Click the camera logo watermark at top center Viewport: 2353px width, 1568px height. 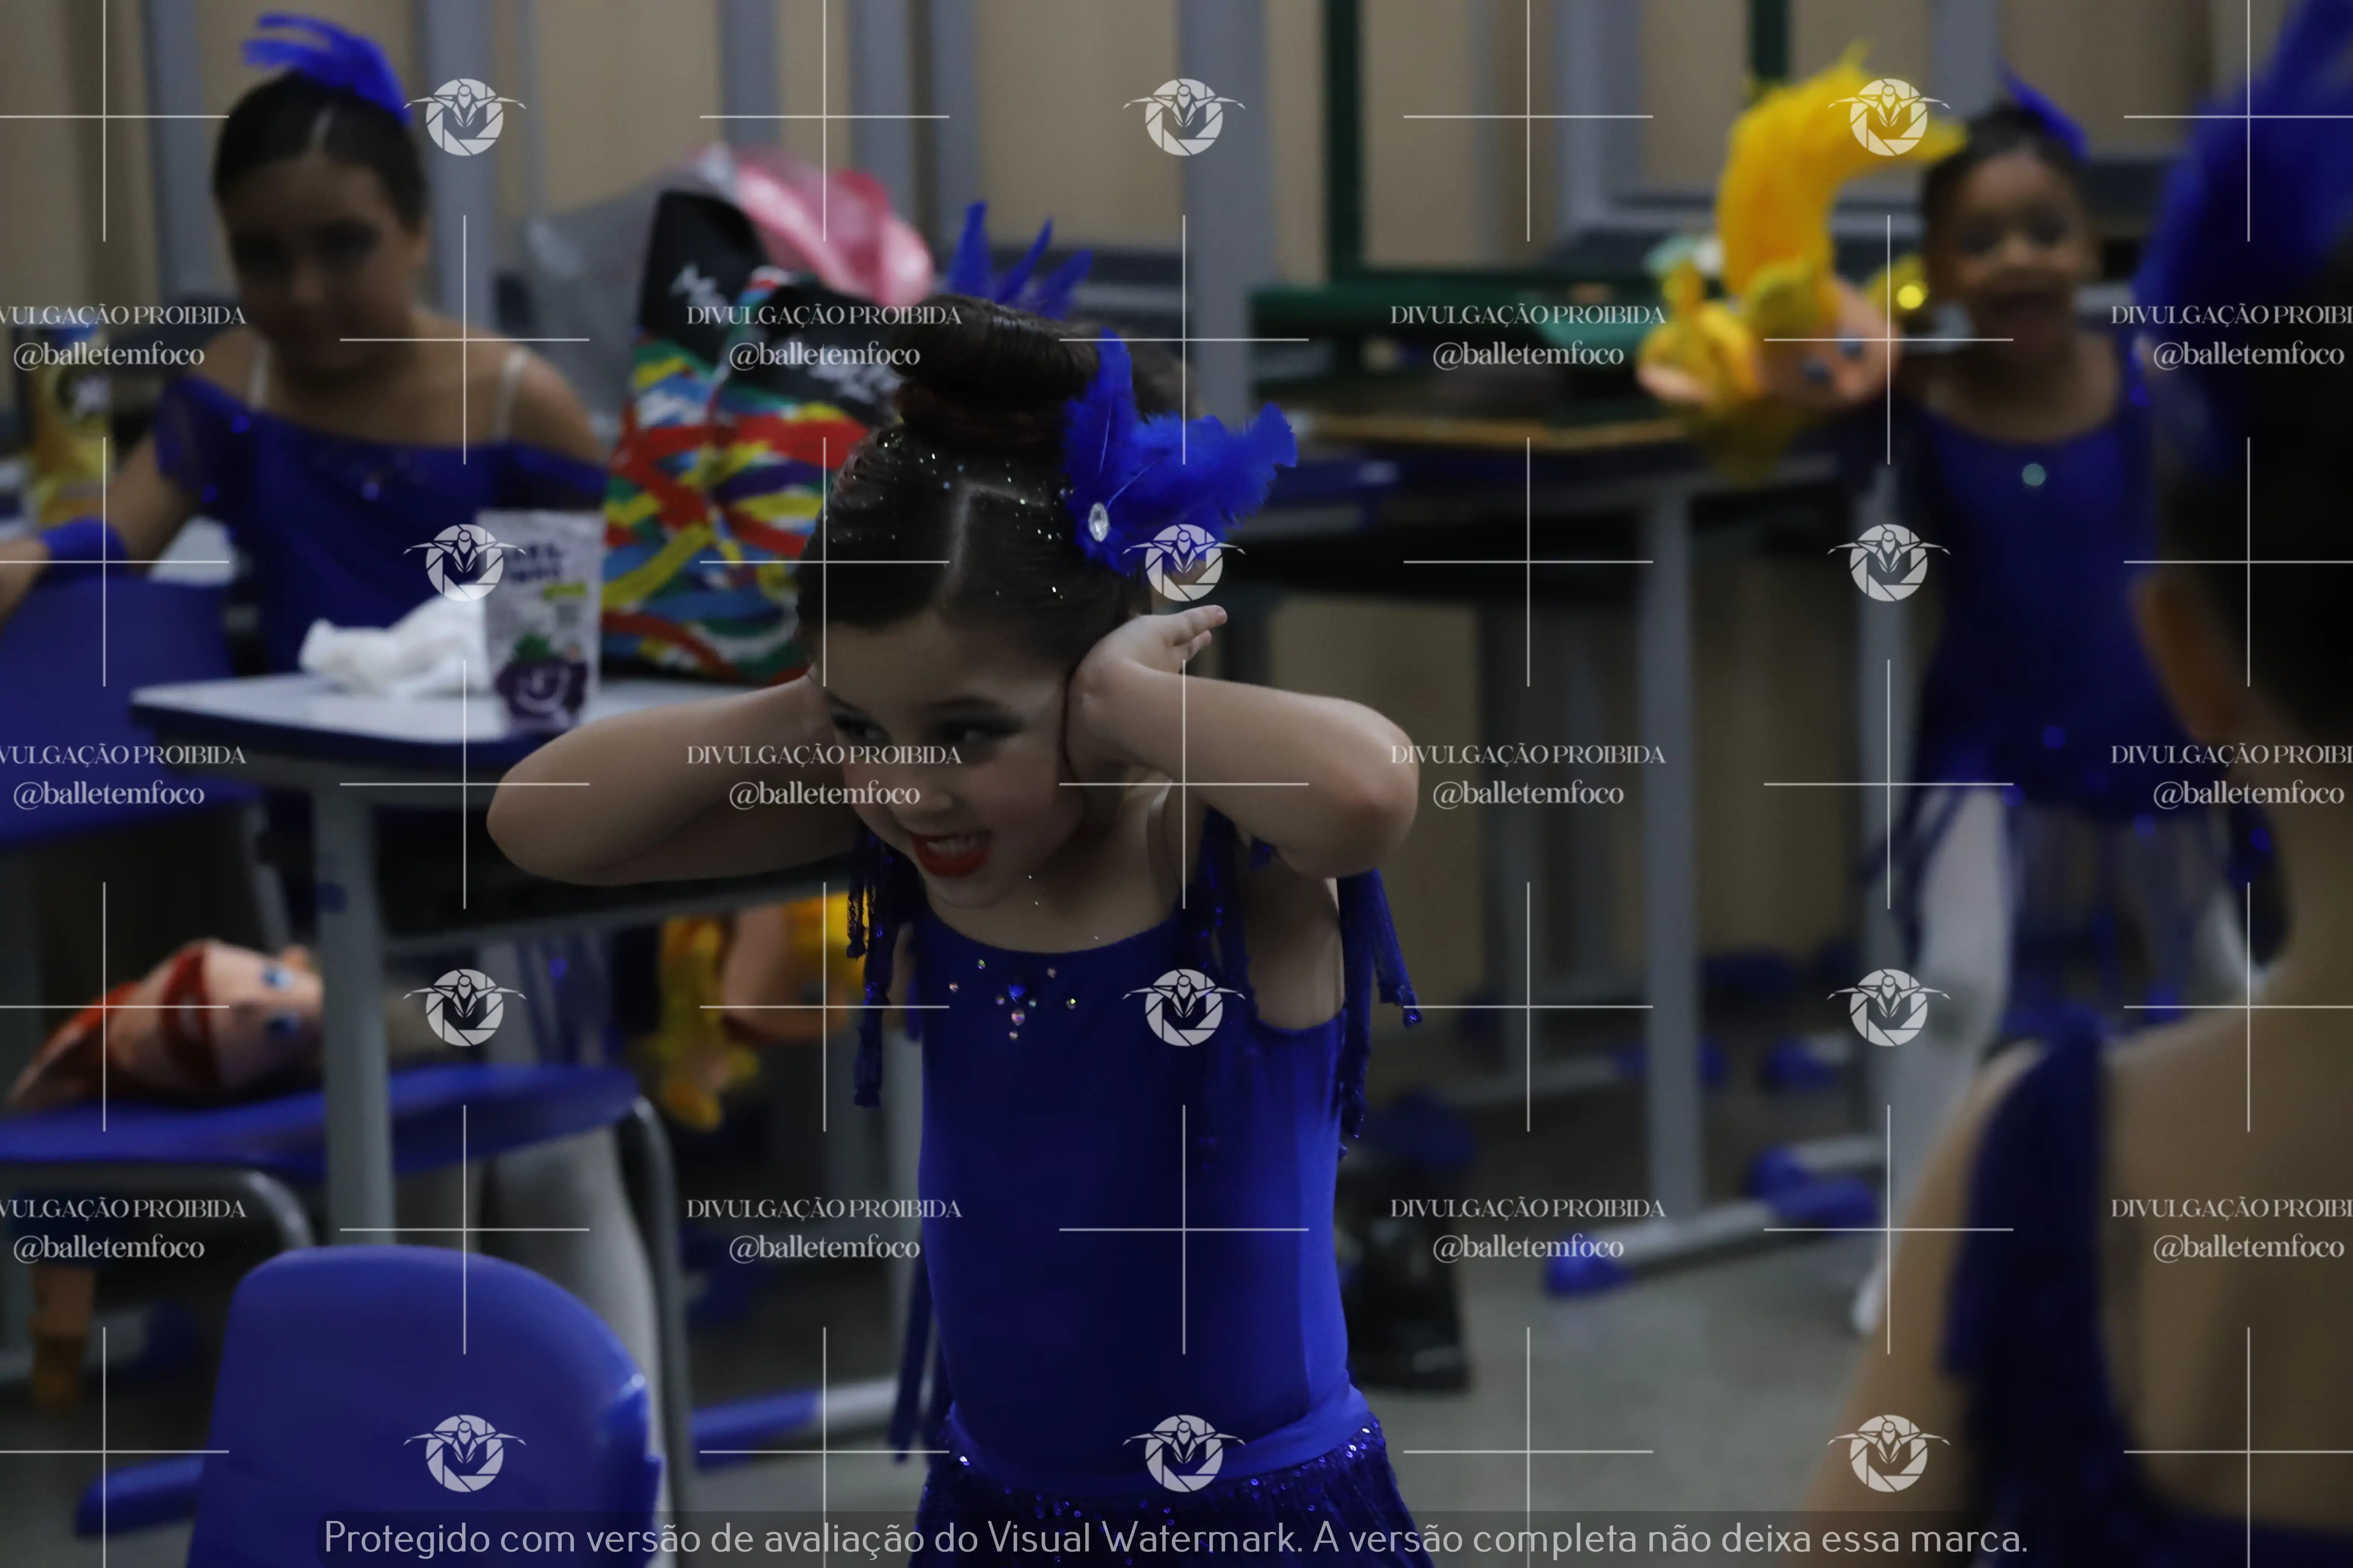click(x=1184, y=117)
